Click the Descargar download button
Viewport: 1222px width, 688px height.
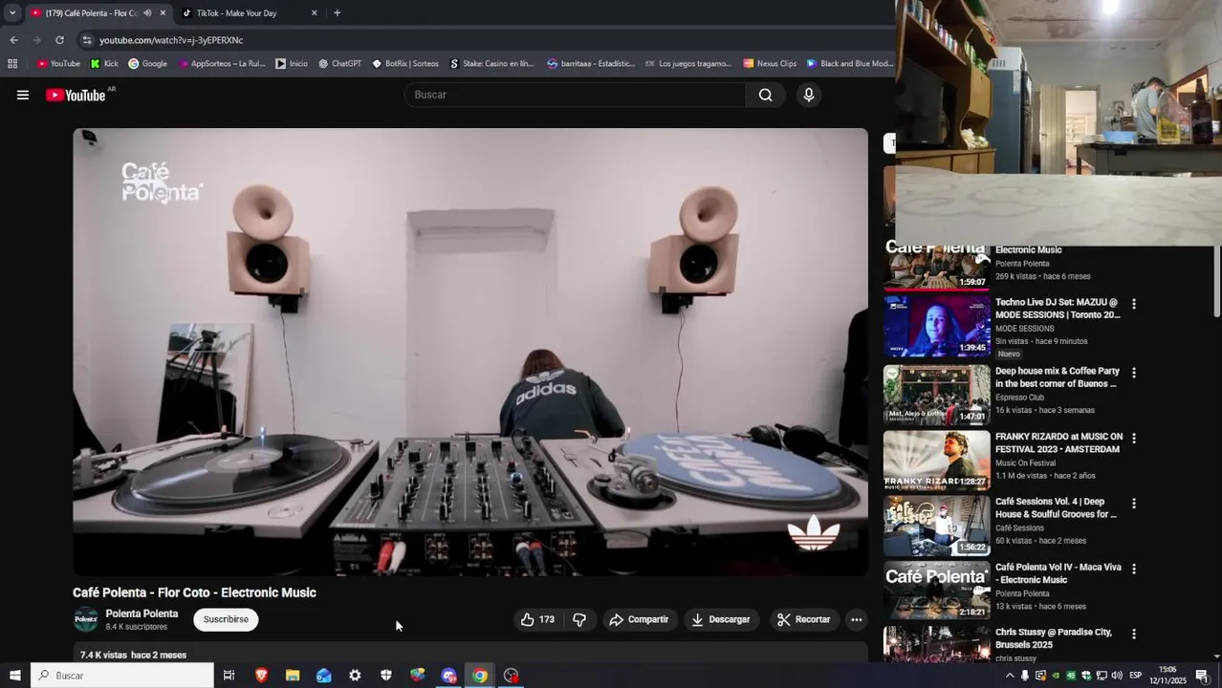click(721, 619)
